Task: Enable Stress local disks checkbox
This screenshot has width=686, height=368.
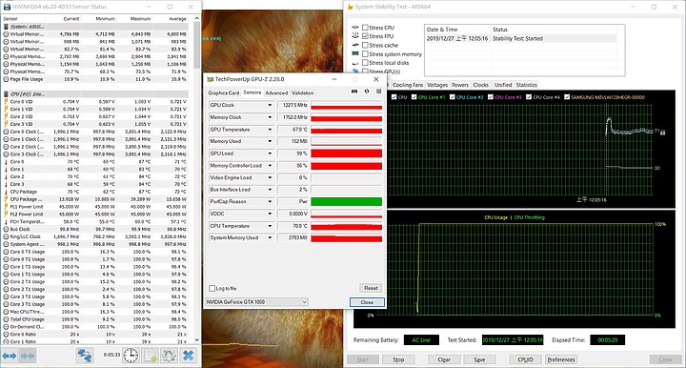Action: click(x=365, y=63)
